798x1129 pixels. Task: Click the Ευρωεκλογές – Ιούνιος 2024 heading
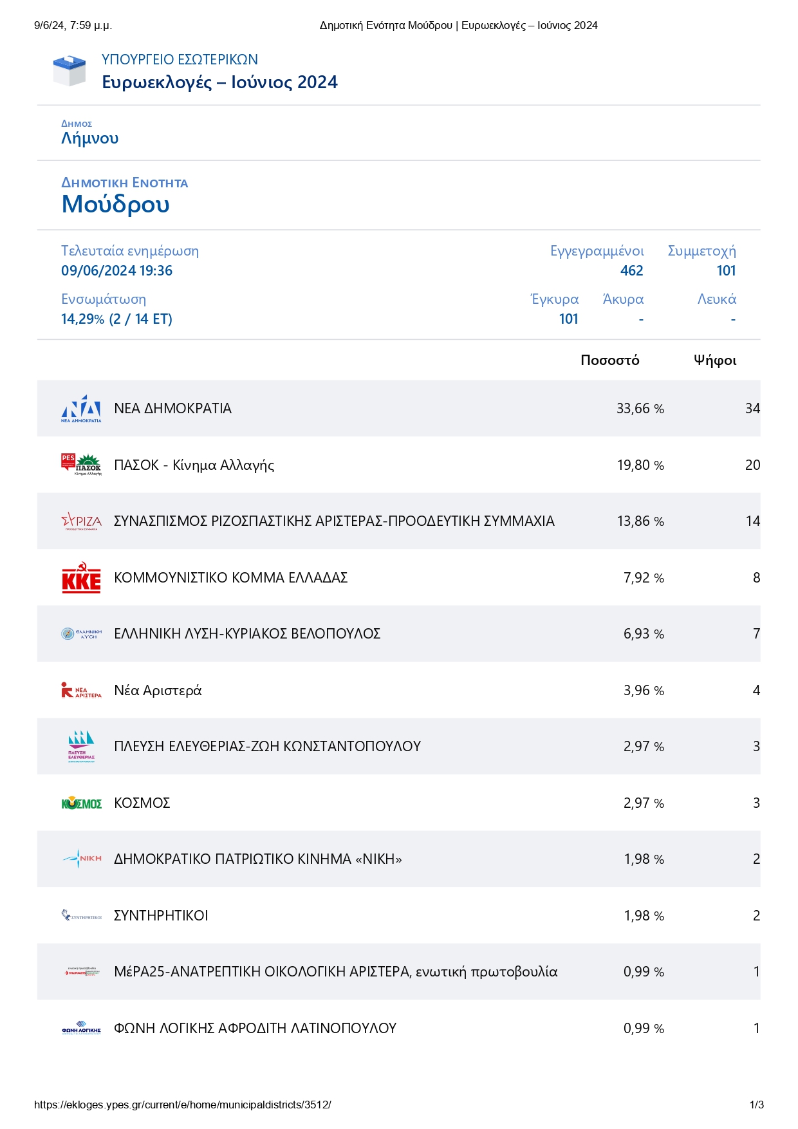pyautogui.click(x=219, y=82)
